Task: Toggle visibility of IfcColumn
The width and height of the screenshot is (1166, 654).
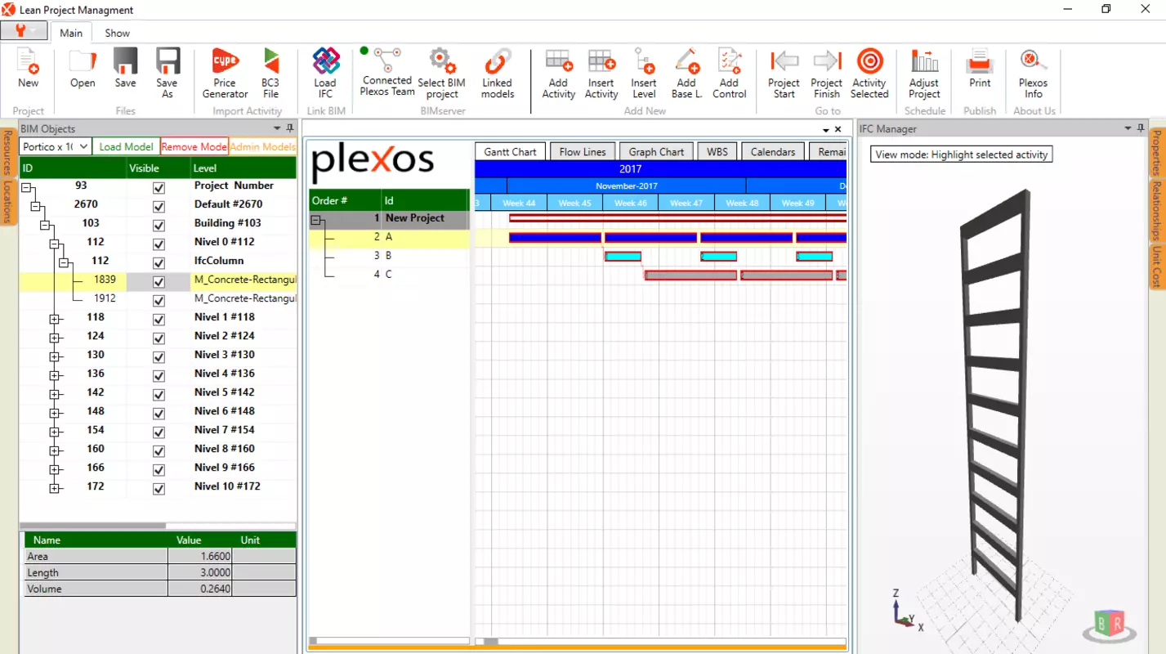Action: pos(159,263)
